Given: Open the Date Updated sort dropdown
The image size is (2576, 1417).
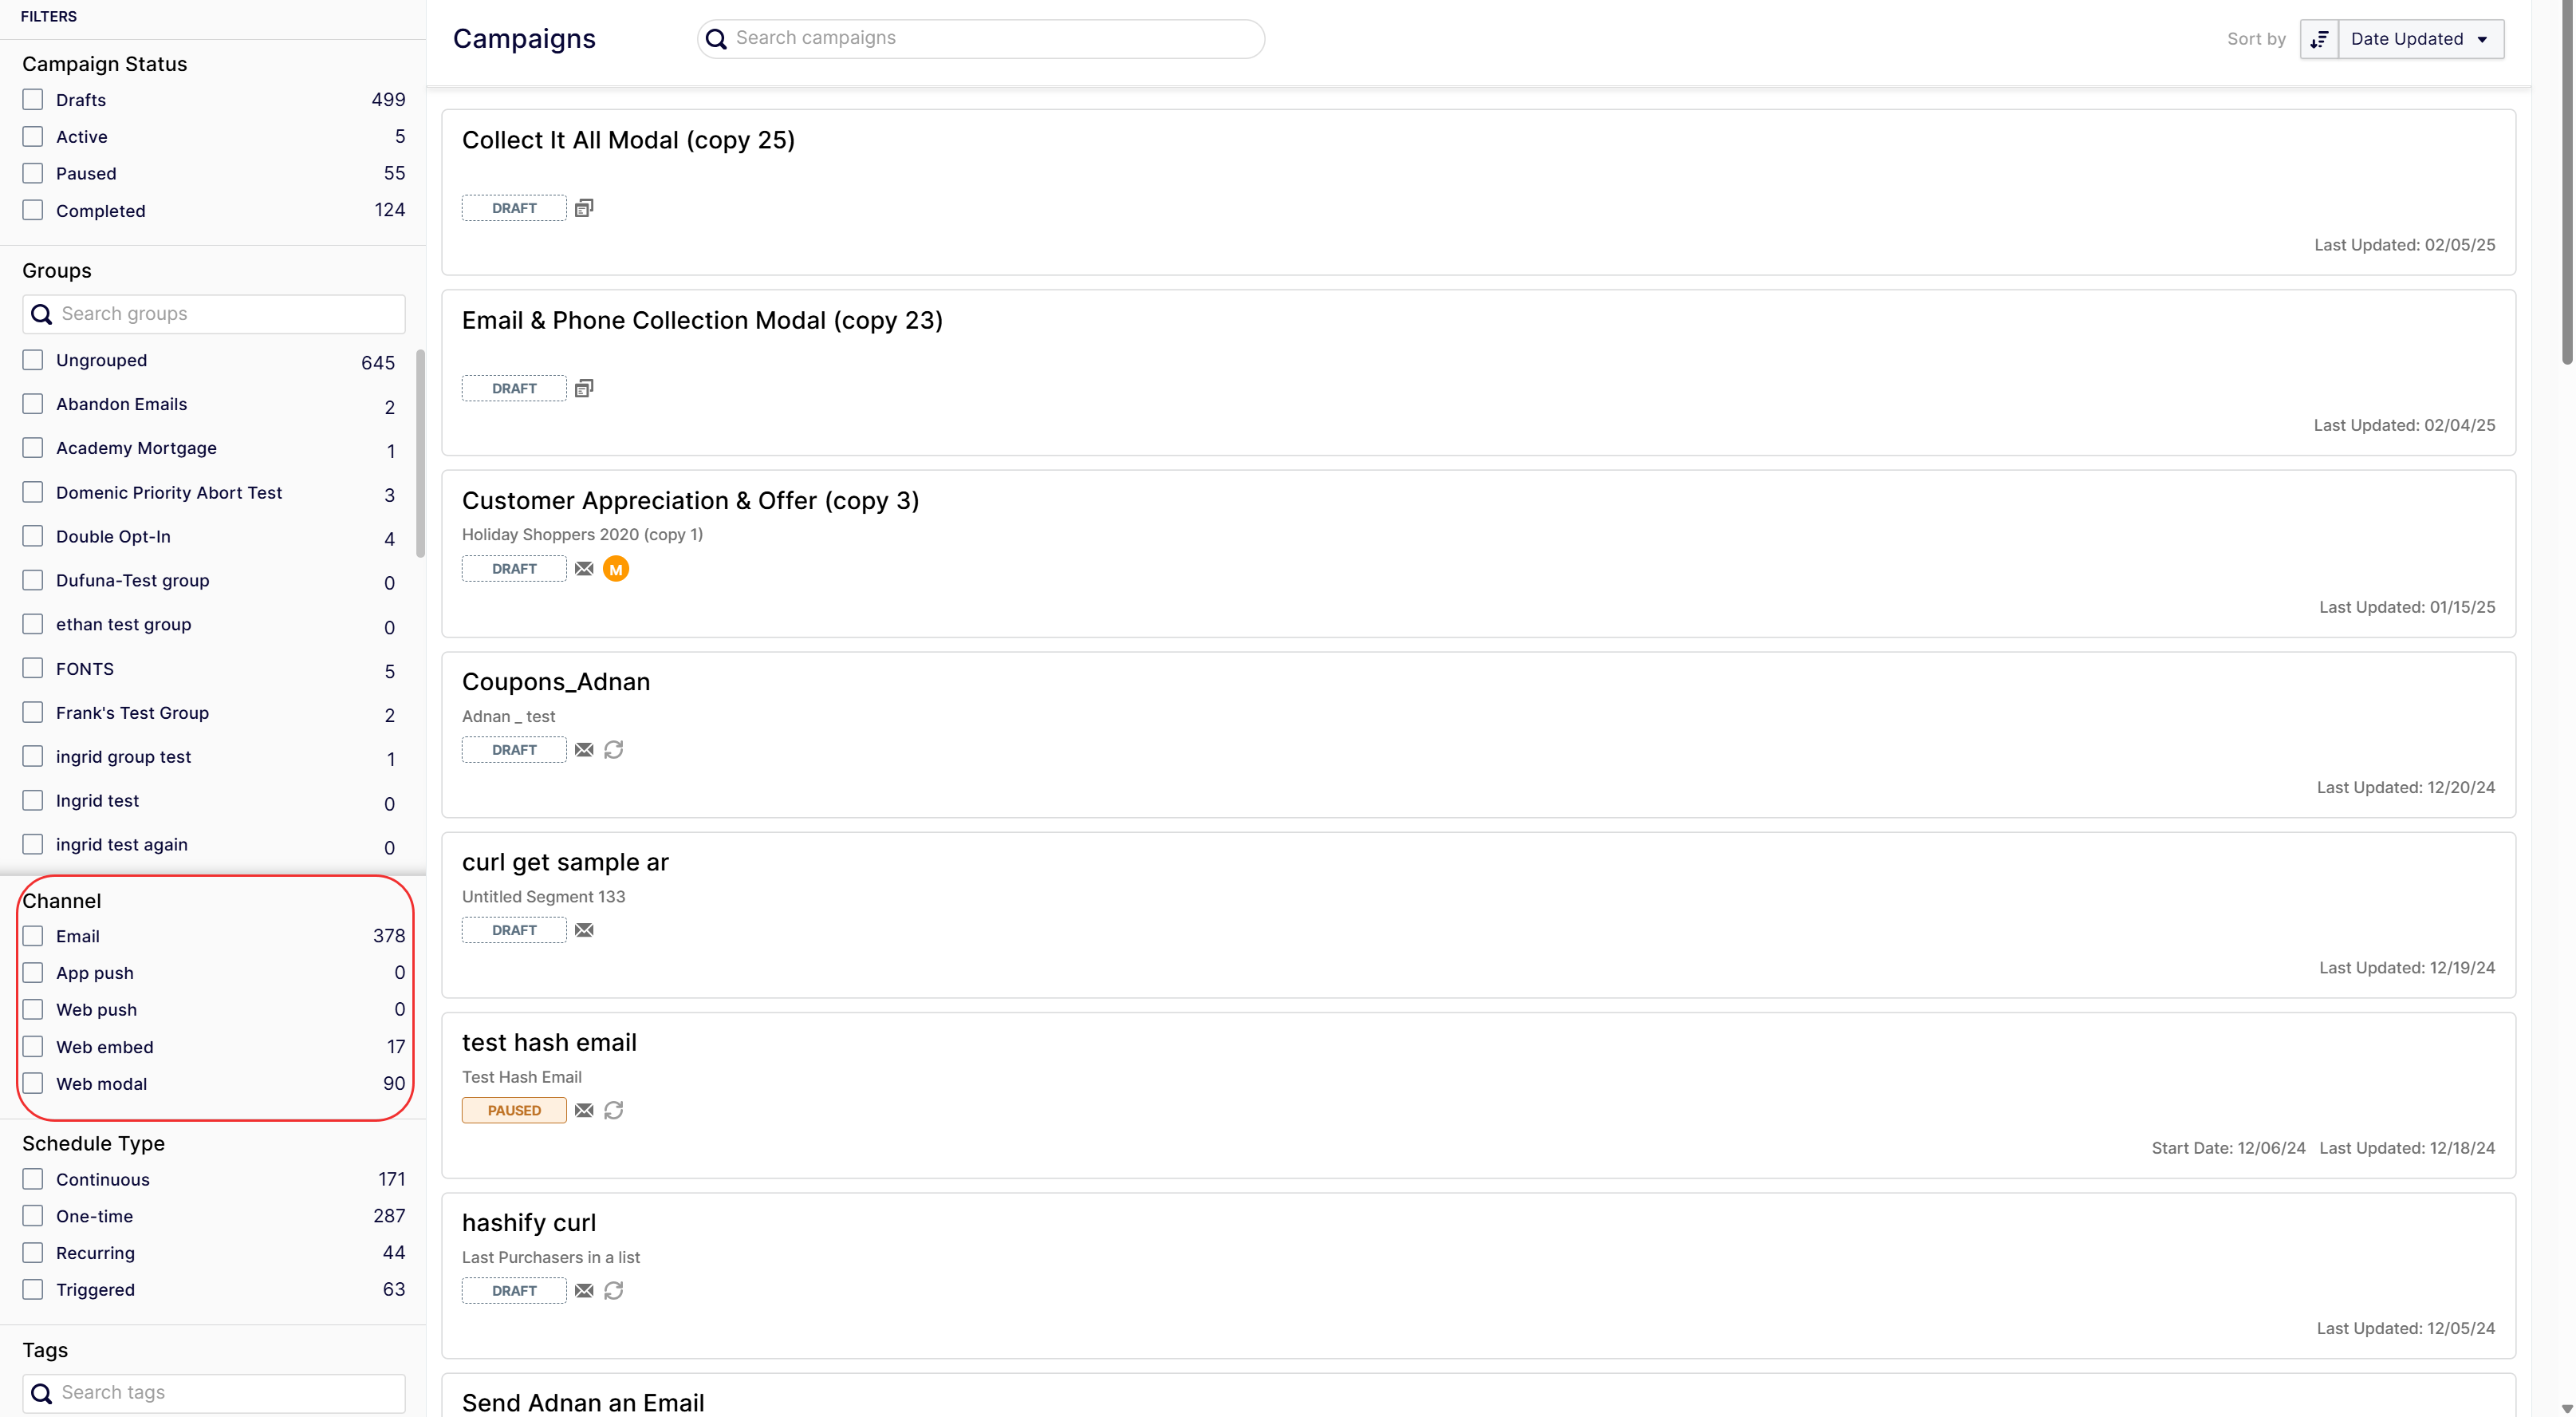Looking at the screenshot, I should [x=2420, y=39].
